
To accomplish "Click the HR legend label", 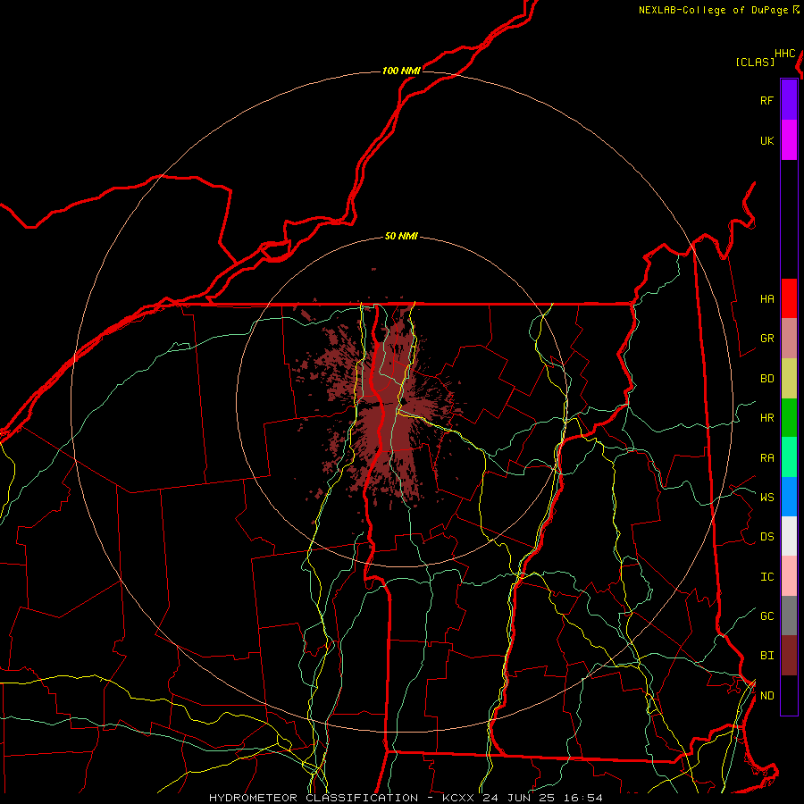I will (x=766, y=418).
